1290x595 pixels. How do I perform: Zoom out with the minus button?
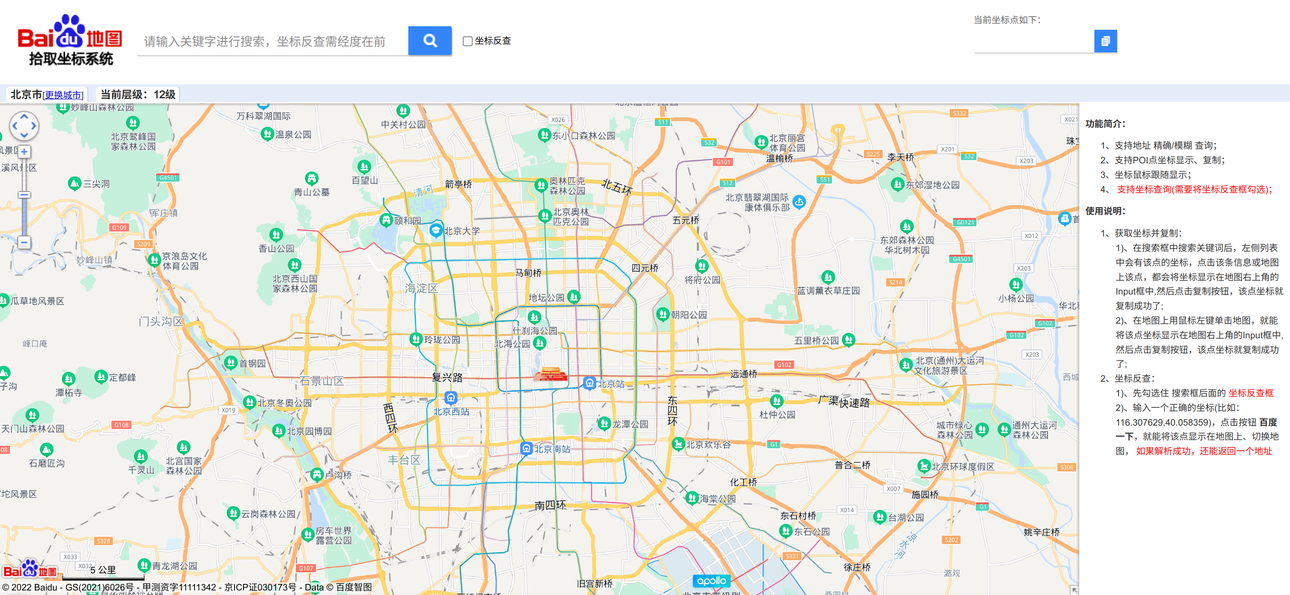click(x=24, y=243)
